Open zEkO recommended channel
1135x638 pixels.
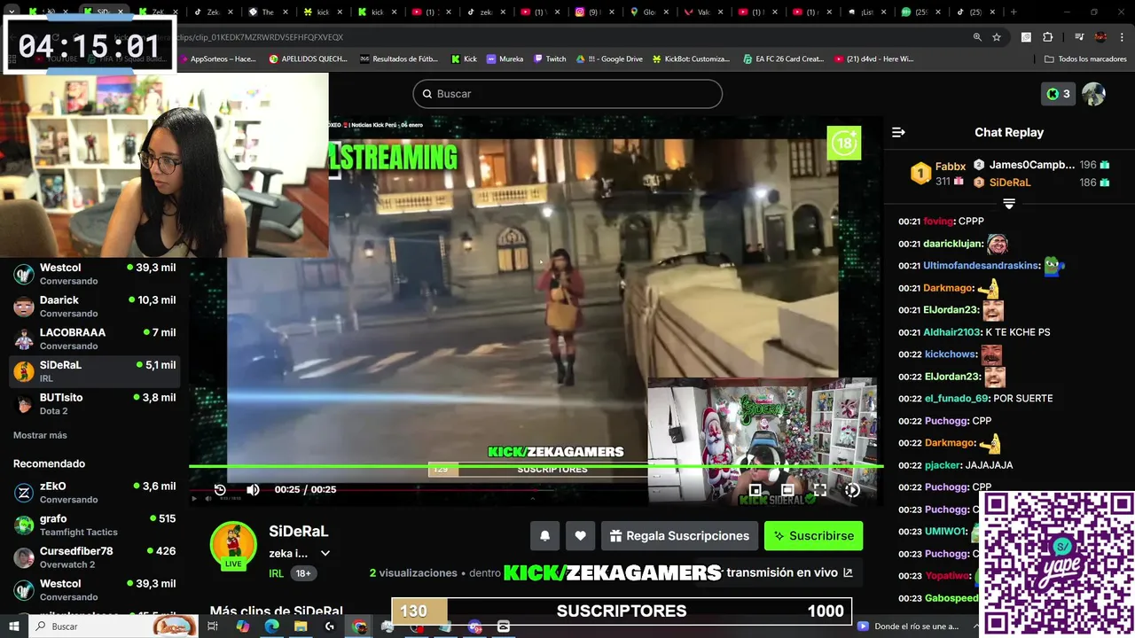coord(94,493)
